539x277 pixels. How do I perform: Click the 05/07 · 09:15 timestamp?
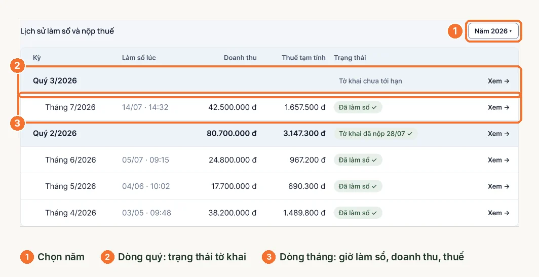[x=145, y=160]
